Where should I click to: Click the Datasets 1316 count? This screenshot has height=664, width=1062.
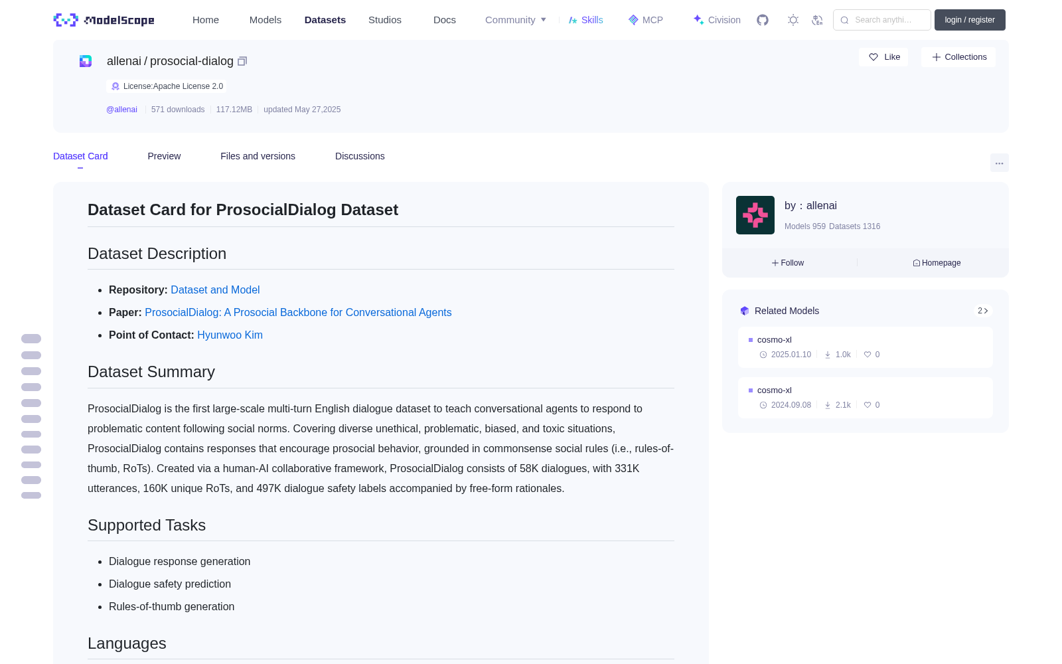click(x=855, y=226)
